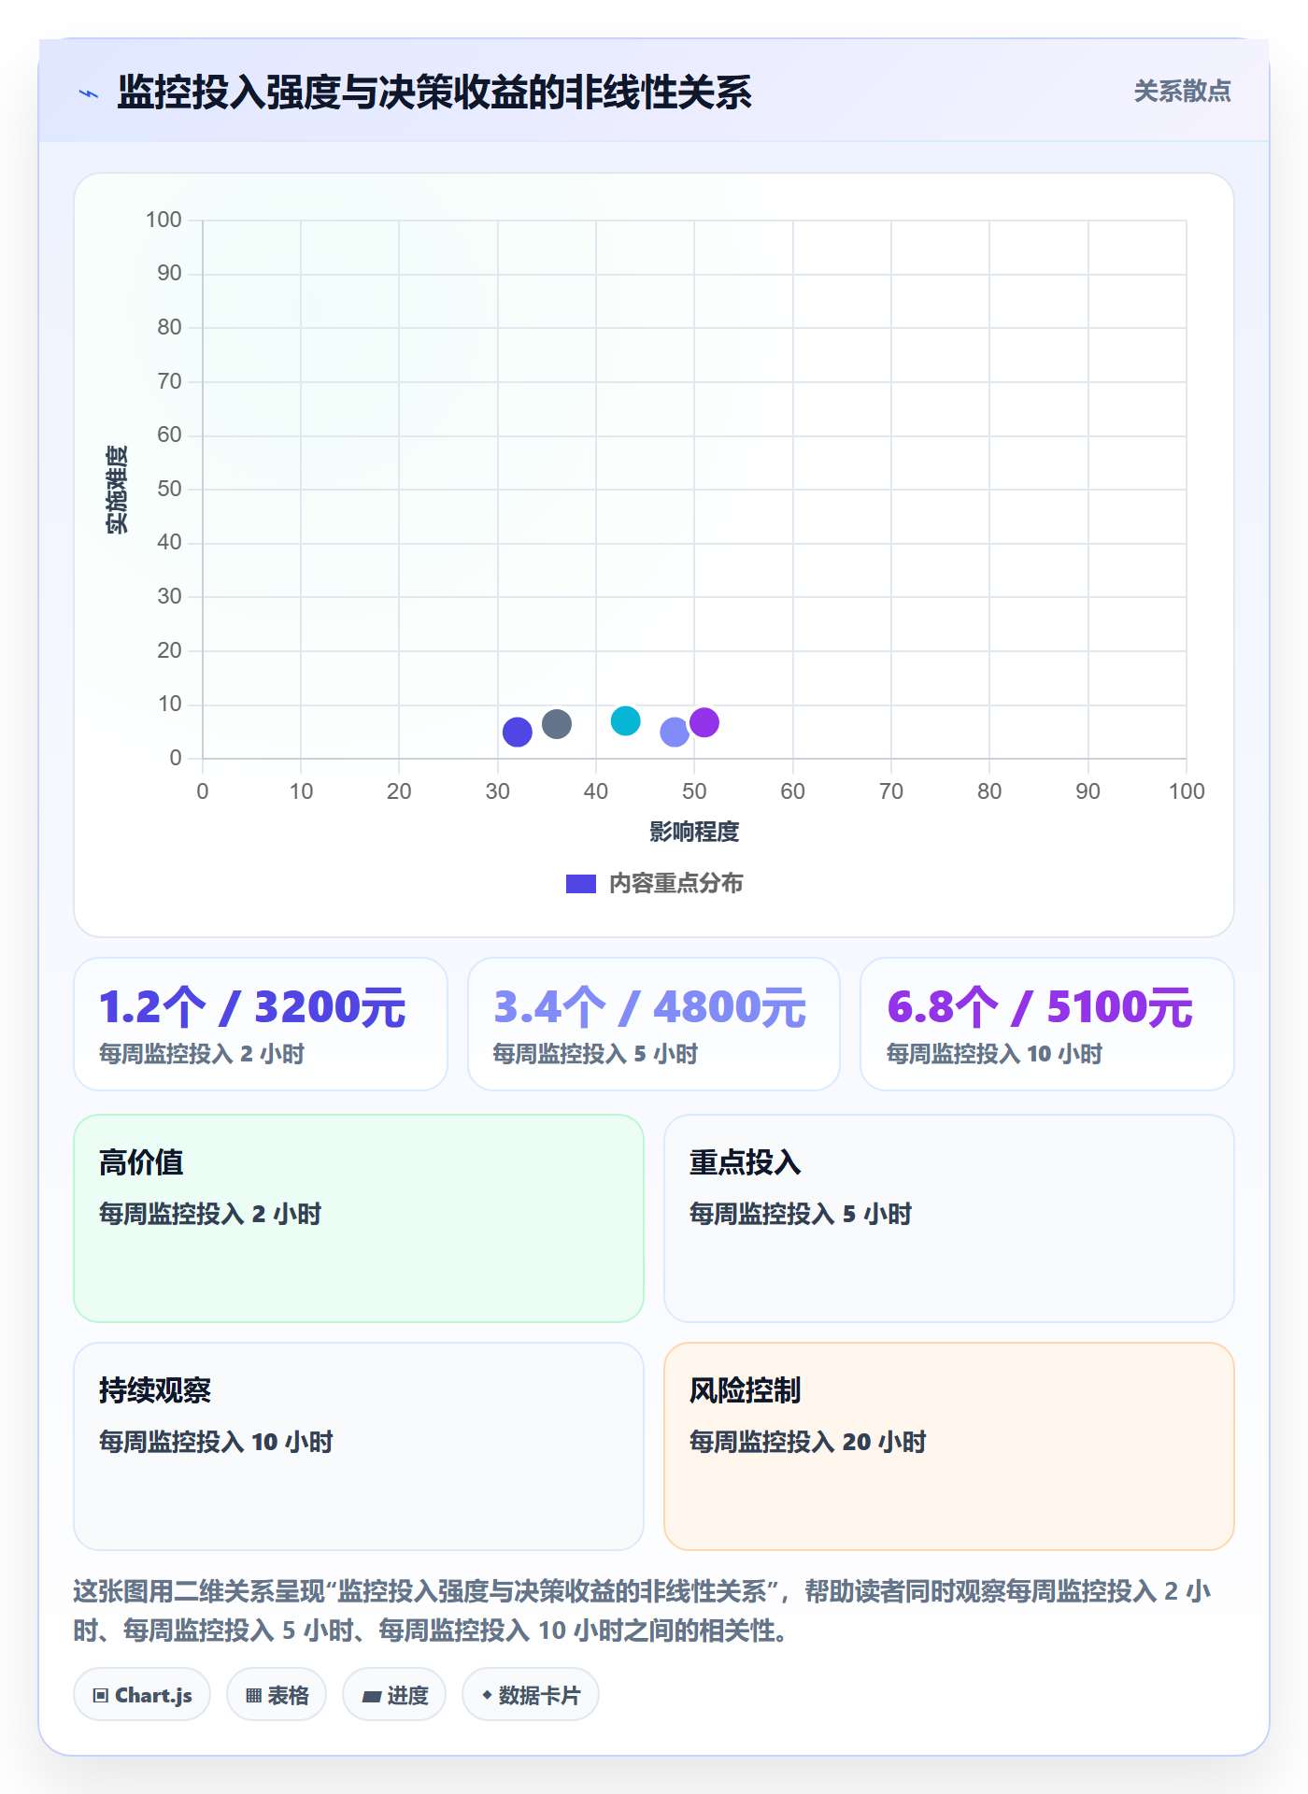Click the 风险控制 quadrant card
The width and height of the screenshot is (1308, 1794).
pos(949,1446)
